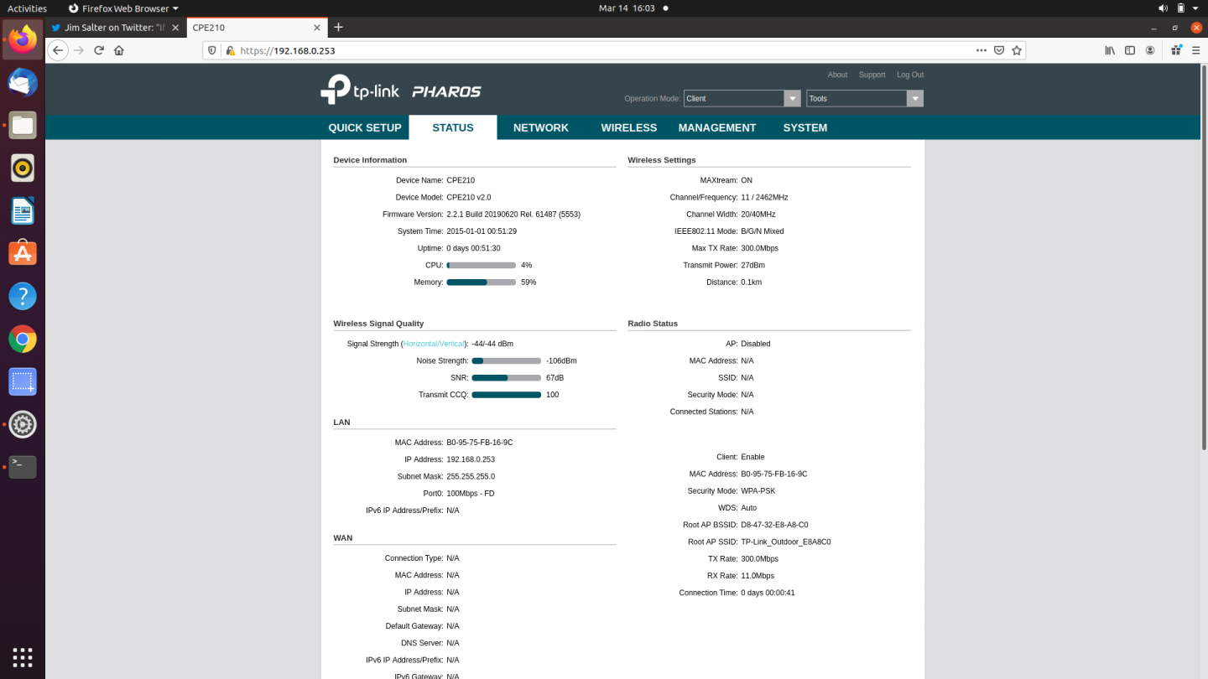Open Google Chrome from the dock
The height and width of the screenshot is (679, 1208).
tap(23, 339)
